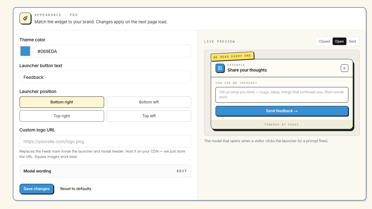The image size is (372, 209).
Task: Open the blue theme color swatch
Action: [25, 51]
